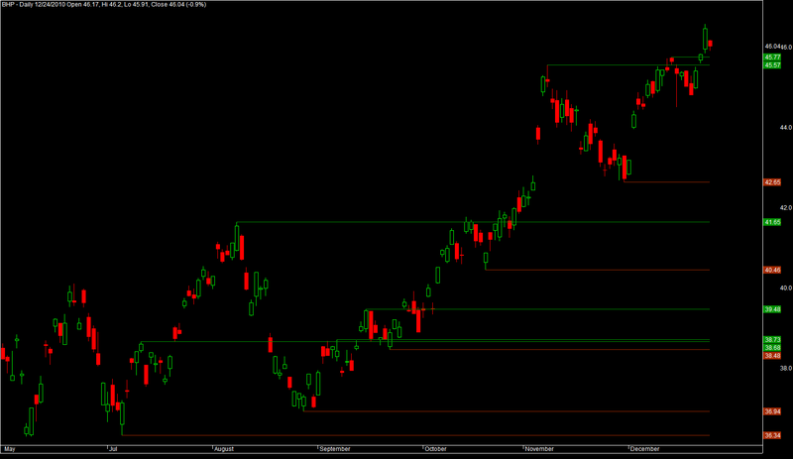The height and width of the screenshot is (459, 793).
Task: Click the 42.0 axis value
Action: 785,208
